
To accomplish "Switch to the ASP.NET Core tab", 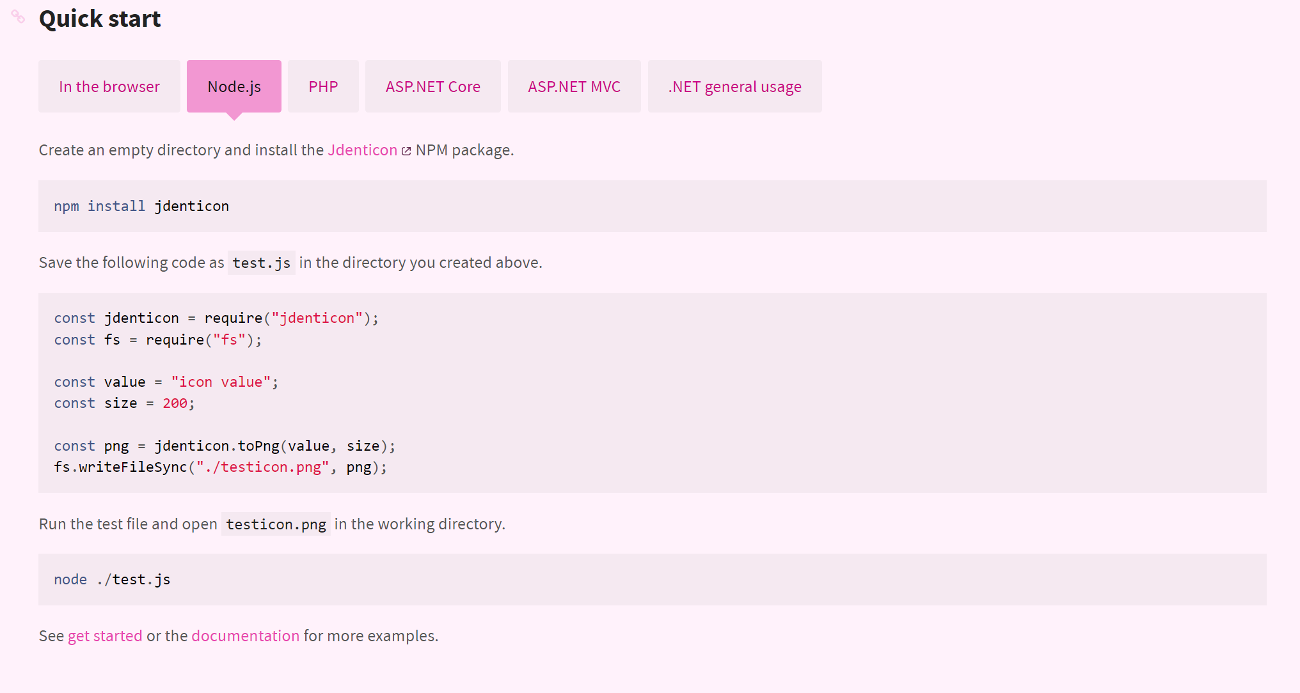I will click(432, 86).
